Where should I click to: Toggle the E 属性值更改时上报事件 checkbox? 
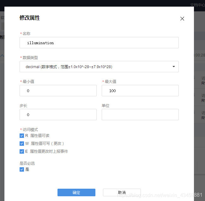tap(22, 151)
